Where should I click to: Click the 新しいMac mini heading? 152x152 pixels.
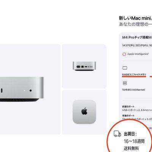[135, 18]
